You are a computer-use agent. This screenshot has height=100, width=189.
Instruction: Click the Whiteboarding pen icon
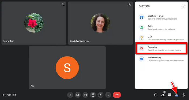[141, 59]
